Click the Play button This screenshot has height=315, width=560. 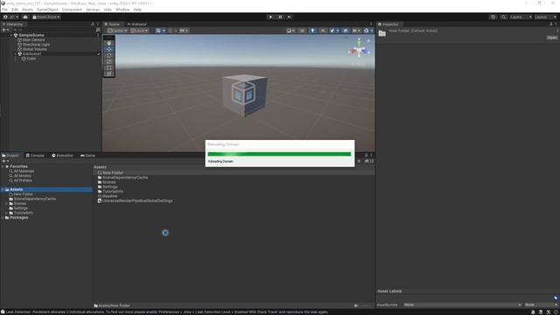[x=270, y=17]
